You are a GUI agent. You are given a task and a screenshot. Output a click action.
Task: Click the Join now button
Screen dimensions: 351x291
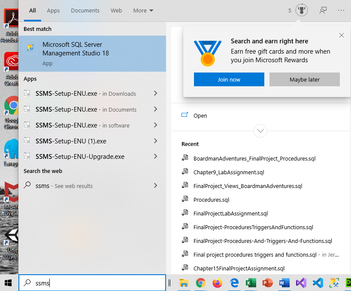(x=229, y=79)
